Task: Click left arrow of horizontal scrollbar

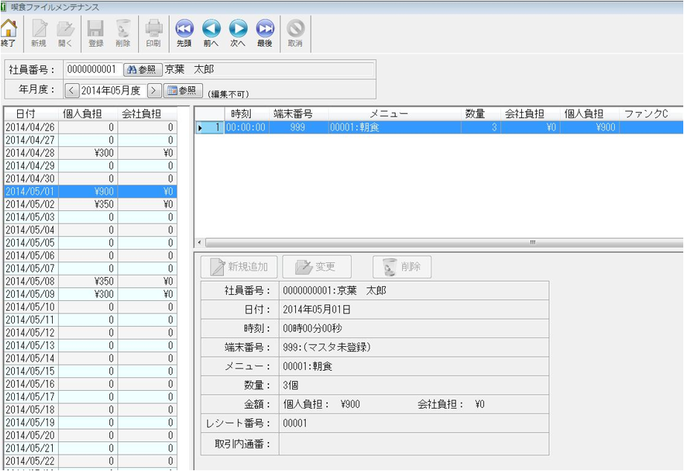Action: click(200, 242)
